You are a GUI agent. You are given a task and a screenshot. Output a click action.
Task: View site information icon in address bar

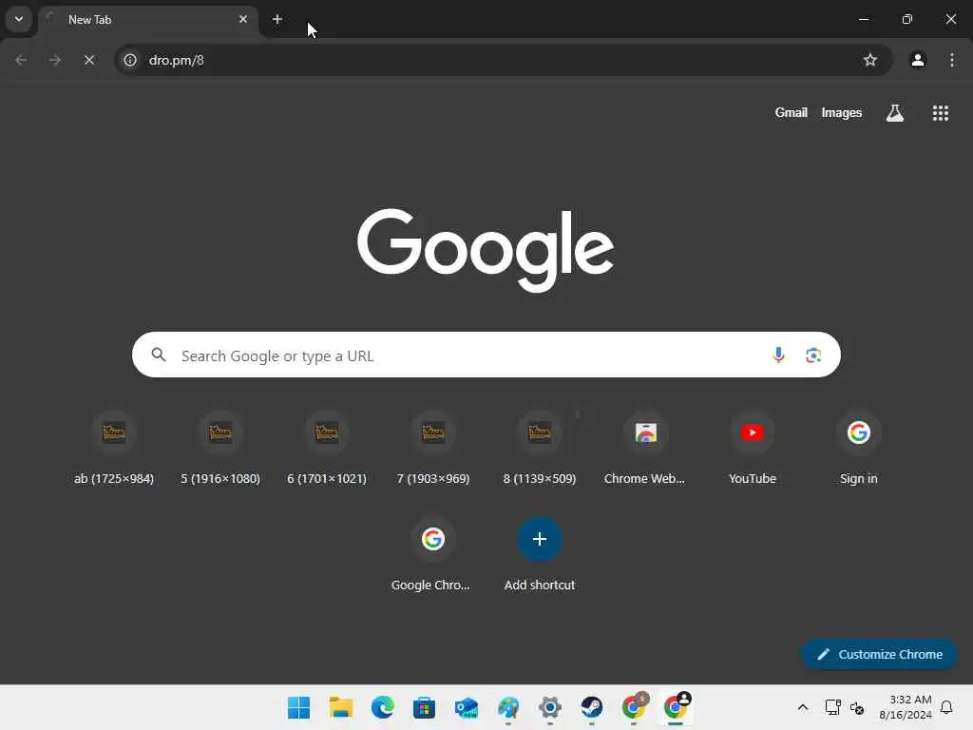click(129, 60)
